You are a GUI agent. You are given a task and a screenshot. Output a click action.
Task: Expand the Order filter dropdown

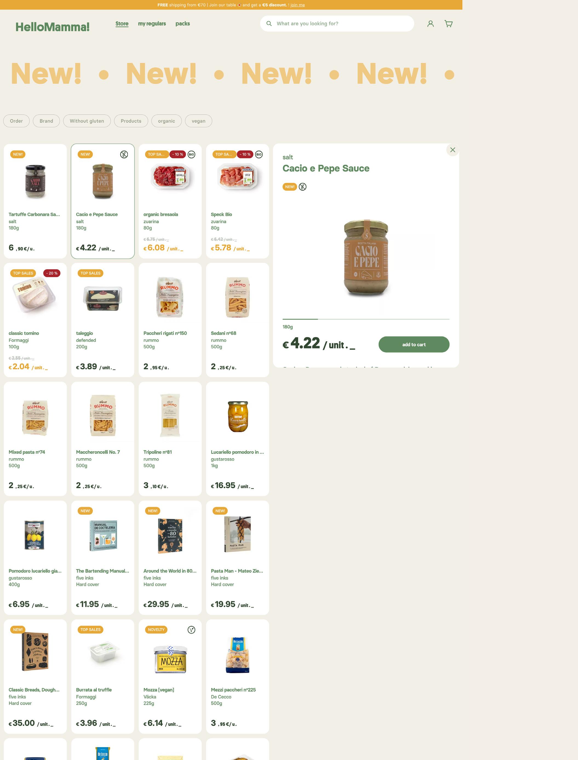click(16, 121)
